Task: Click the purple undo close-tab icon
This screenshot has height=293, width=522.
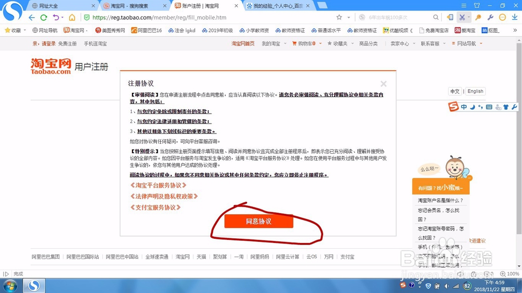Action: (56, 17)
